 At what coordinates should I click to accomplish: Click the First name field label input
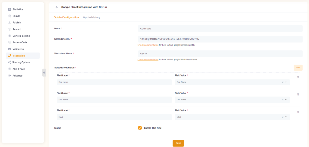tap(114, 82)
